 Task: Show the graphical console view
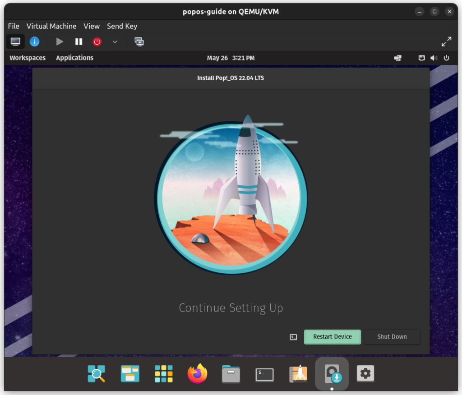coord(15,41)
